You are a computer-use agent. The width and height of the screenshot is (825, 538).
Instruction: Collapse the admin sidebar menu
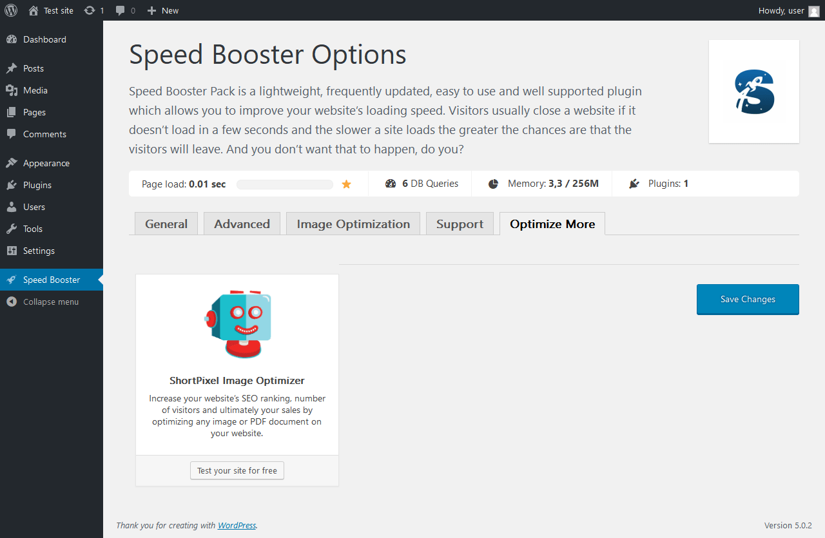[x=52, y=302]
